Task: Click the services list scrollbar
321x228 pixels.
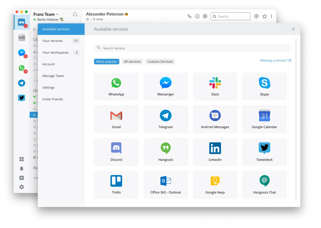Action: coord(296,119)
